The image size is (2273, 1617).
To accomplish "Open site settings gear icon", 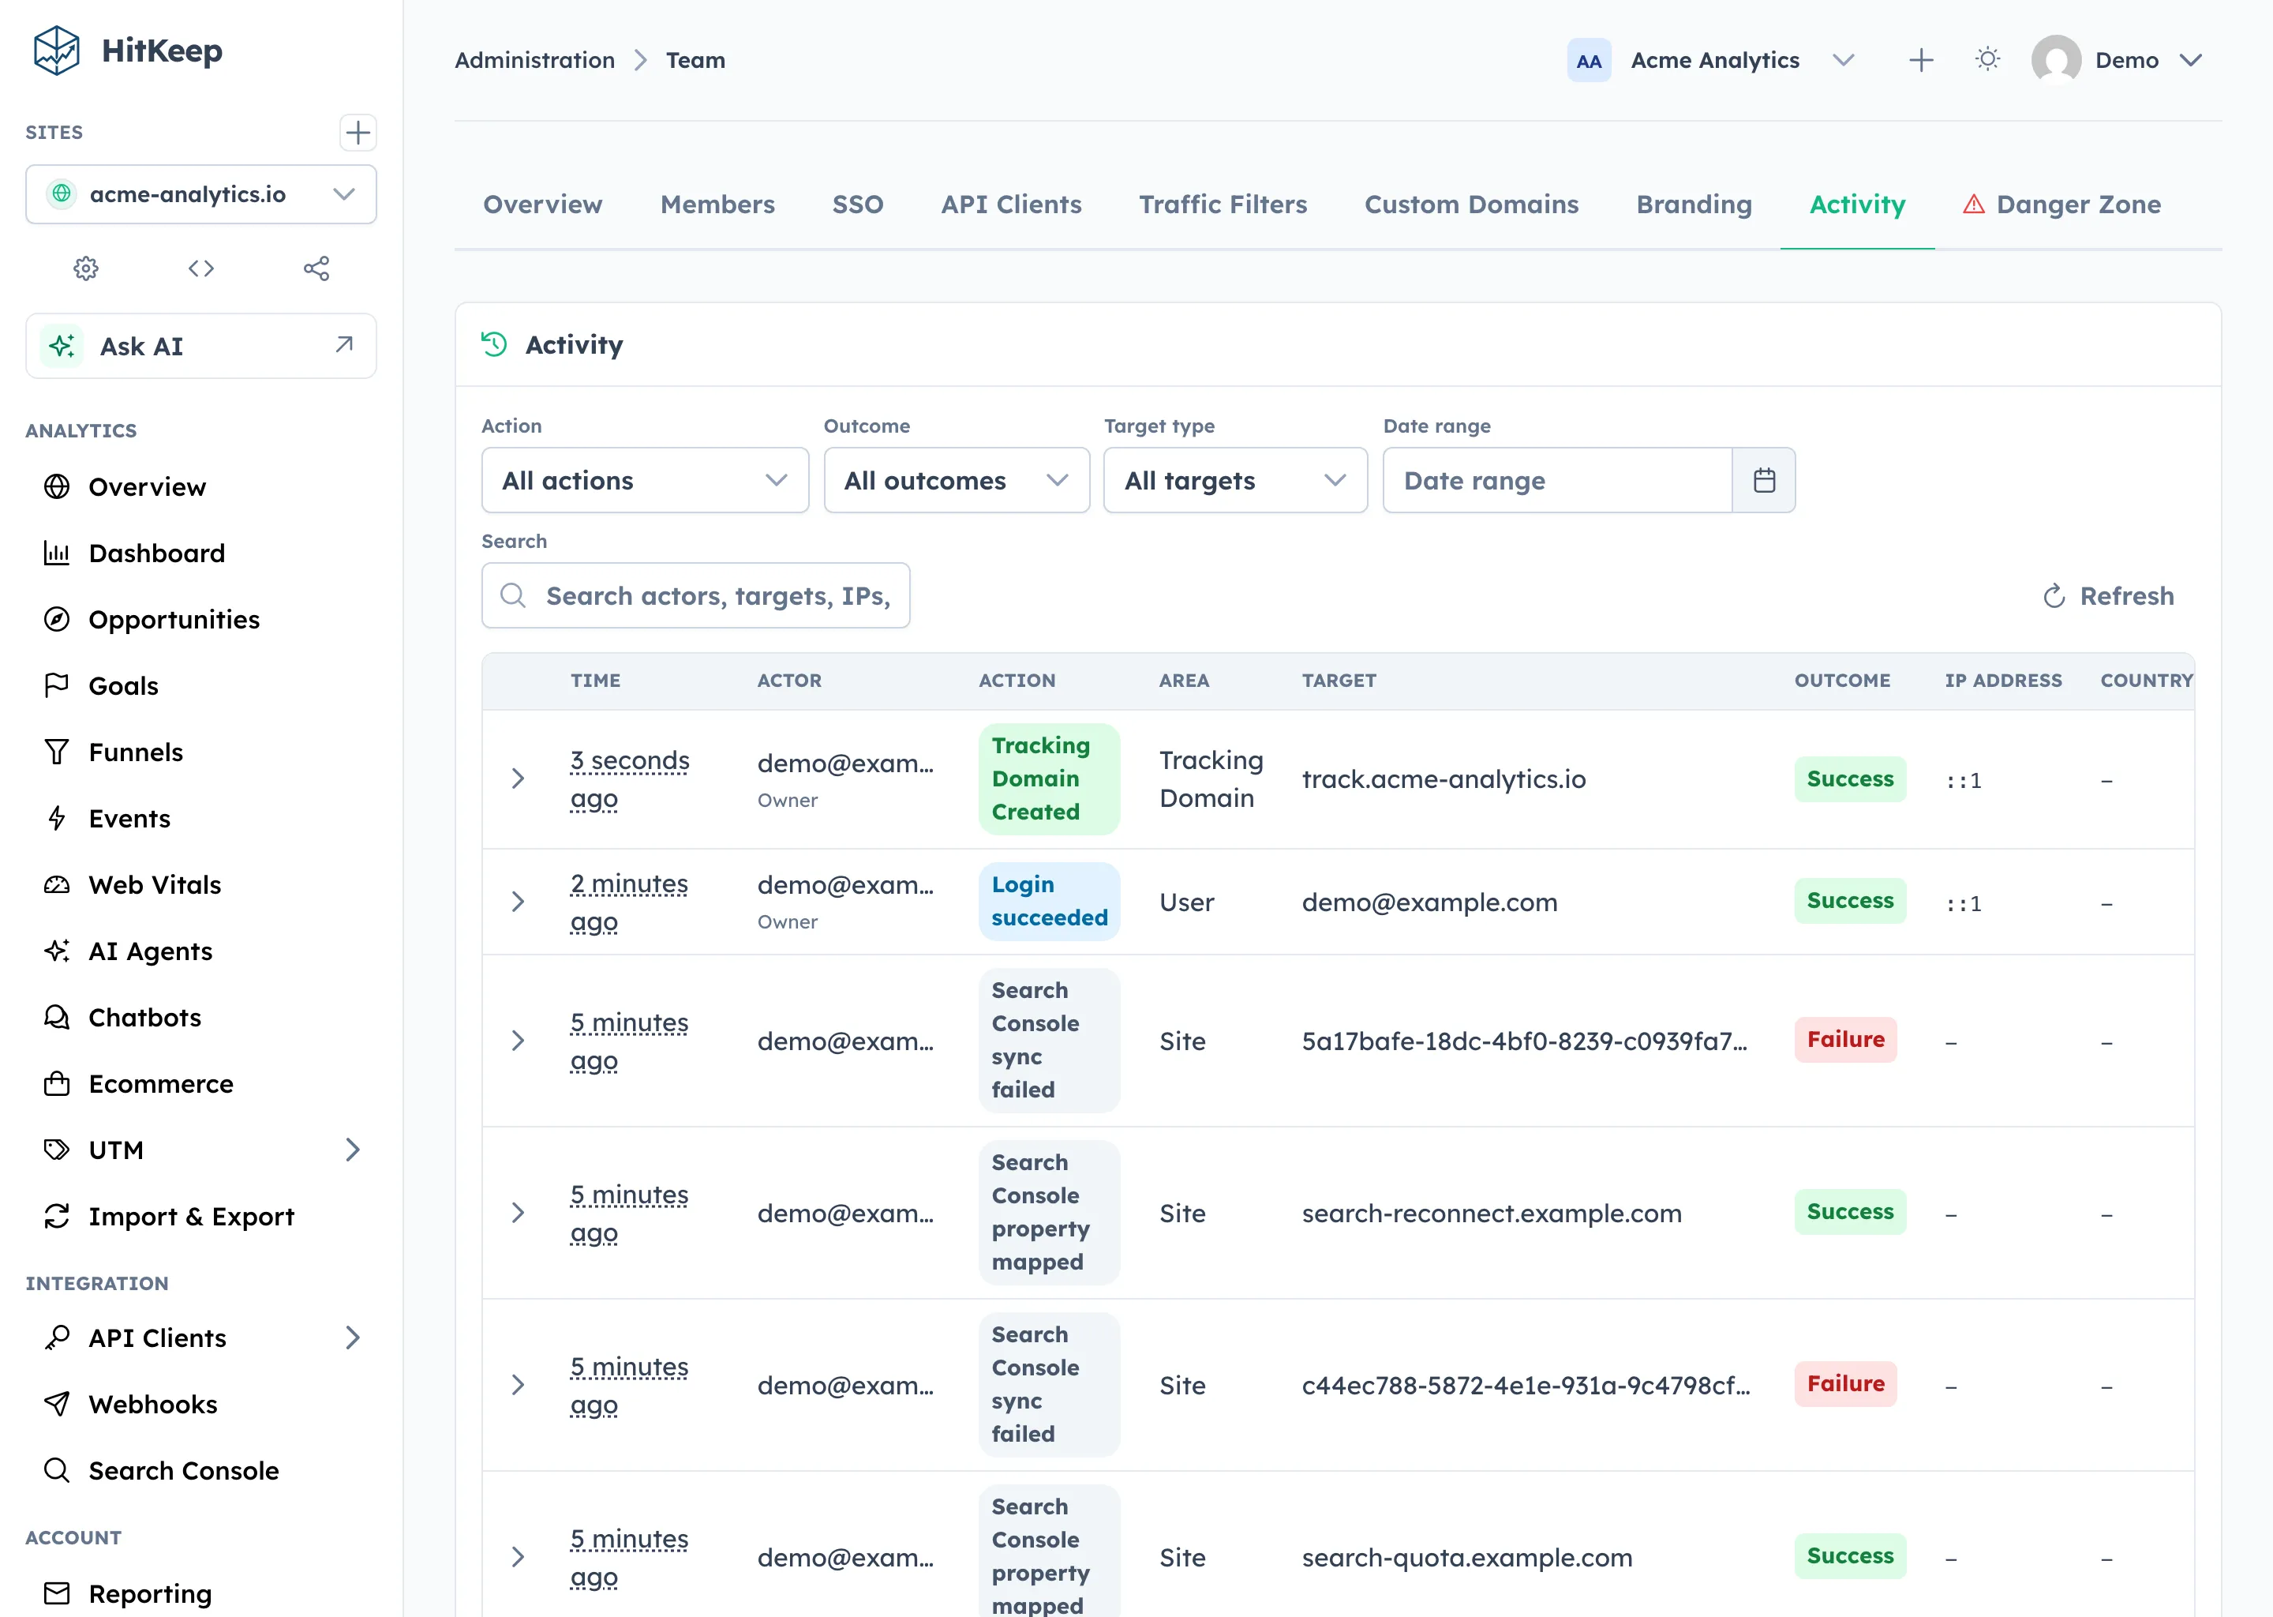I will point(87,268).
